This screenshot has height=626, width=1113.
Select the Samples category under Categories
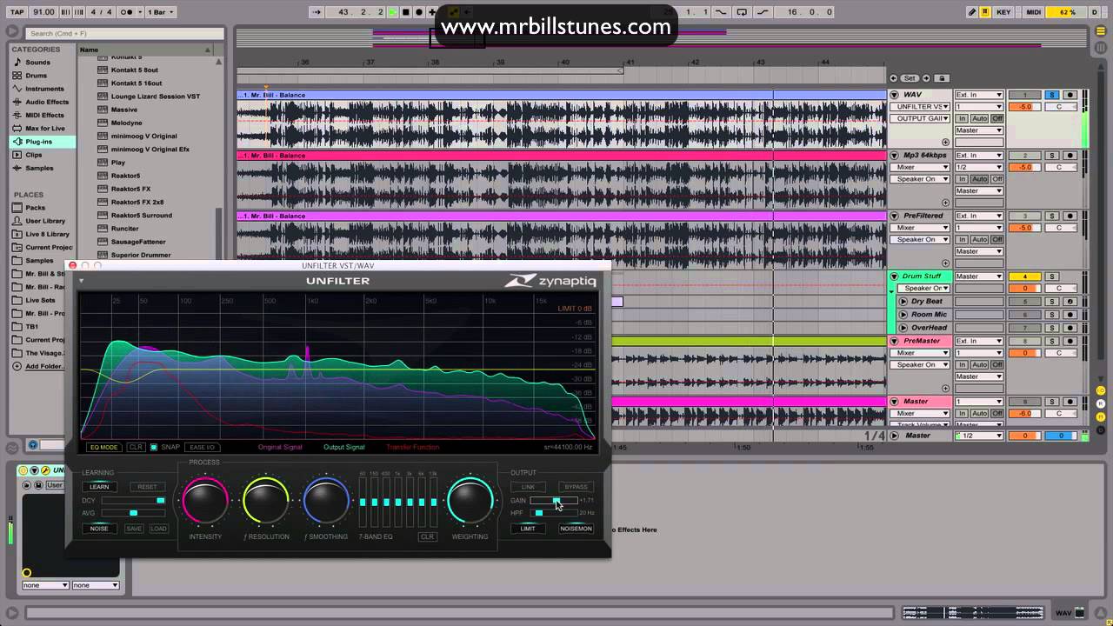click(x=39, y=168)
